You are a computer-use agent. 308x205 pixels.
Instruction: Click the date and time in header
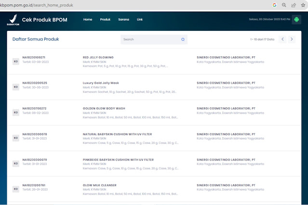point(269,19)
